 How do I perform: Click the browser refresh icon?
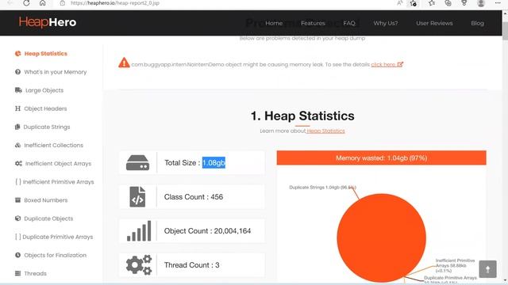coord(26,3)
